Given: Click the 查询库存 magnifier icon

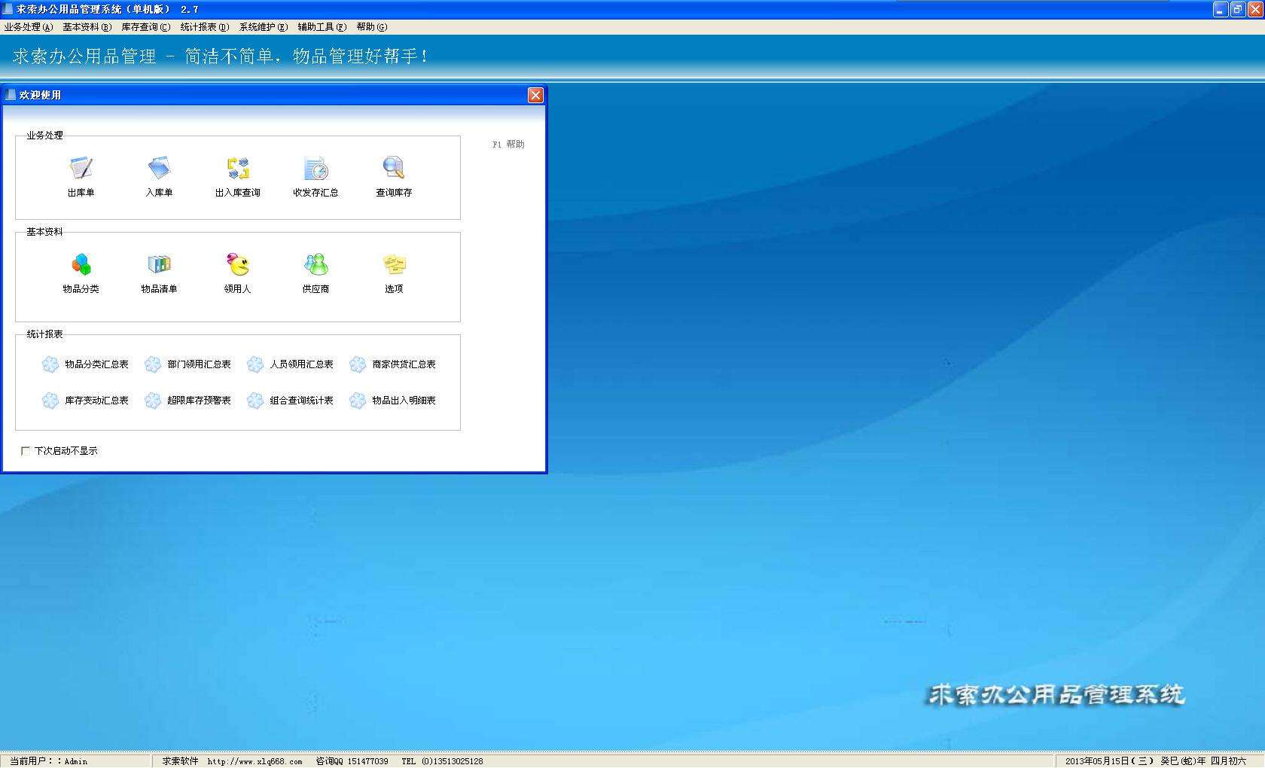Looking at the screenshot, I should [394, 168].
